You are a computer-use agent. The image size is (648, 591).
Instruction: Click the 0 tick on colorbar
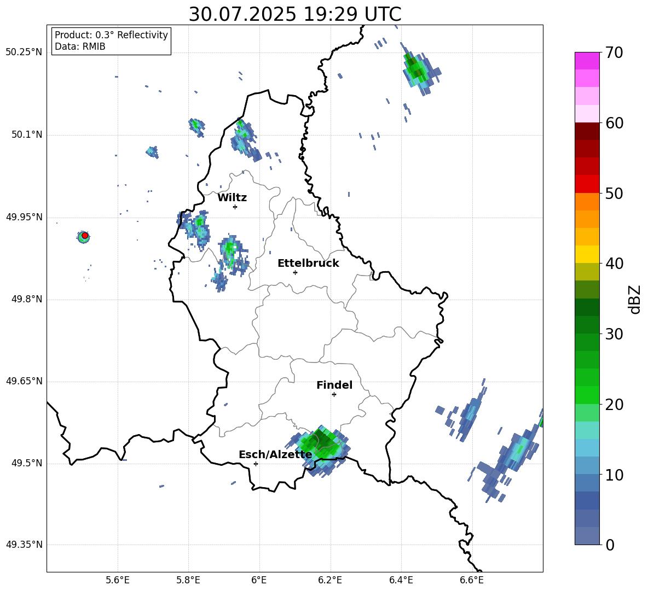[610, 545]
